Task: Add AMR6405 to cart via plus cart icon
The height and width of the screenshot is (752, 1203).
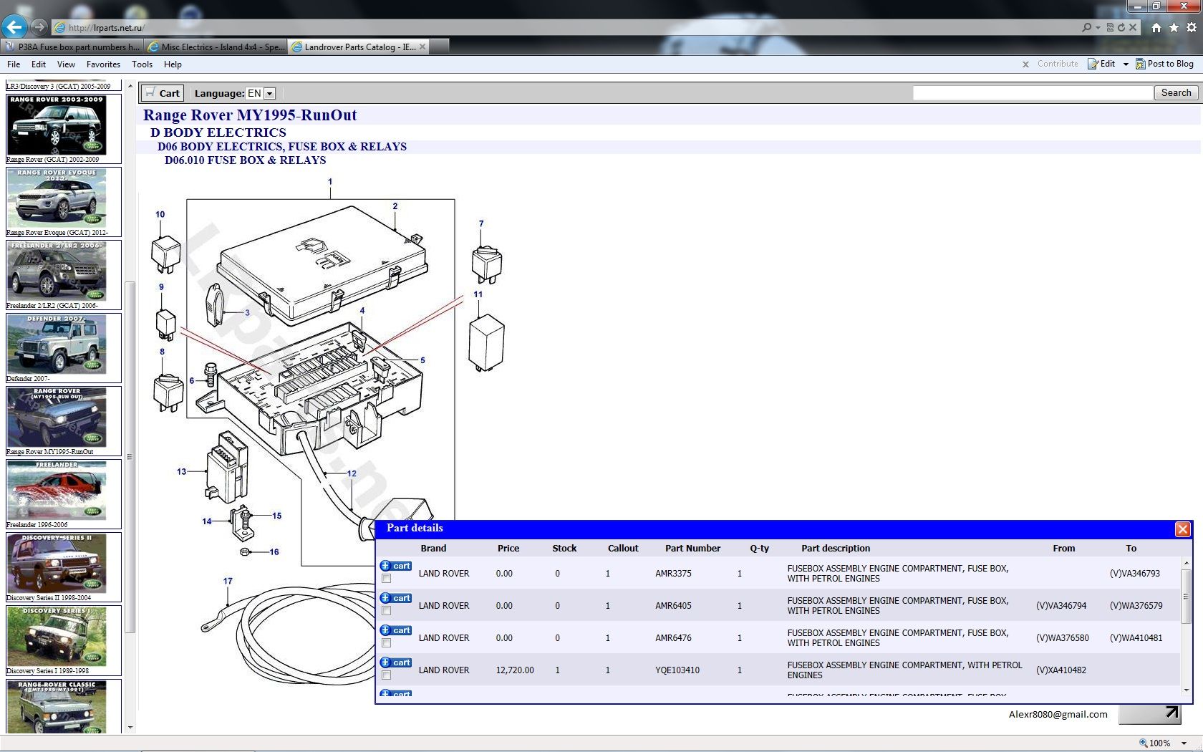Action: click(x=395, y=598)
